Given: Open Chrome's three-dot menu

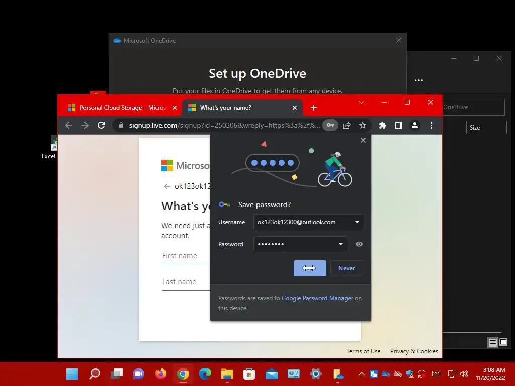Looking at the screenshot, I should click(x=431, y=125).
